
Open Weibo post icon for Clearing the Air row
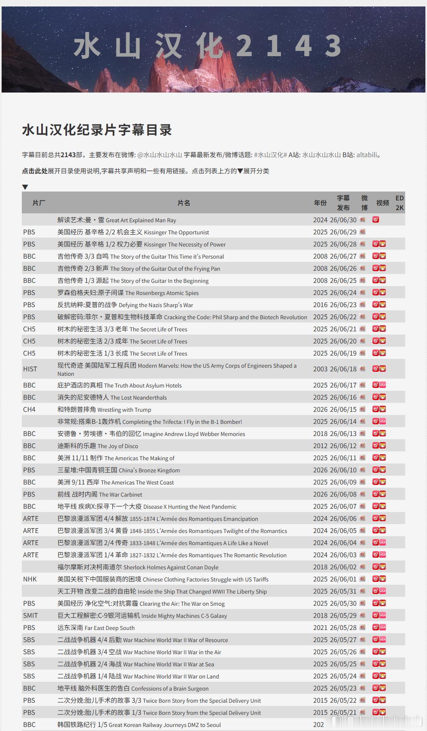coord(362,603)
